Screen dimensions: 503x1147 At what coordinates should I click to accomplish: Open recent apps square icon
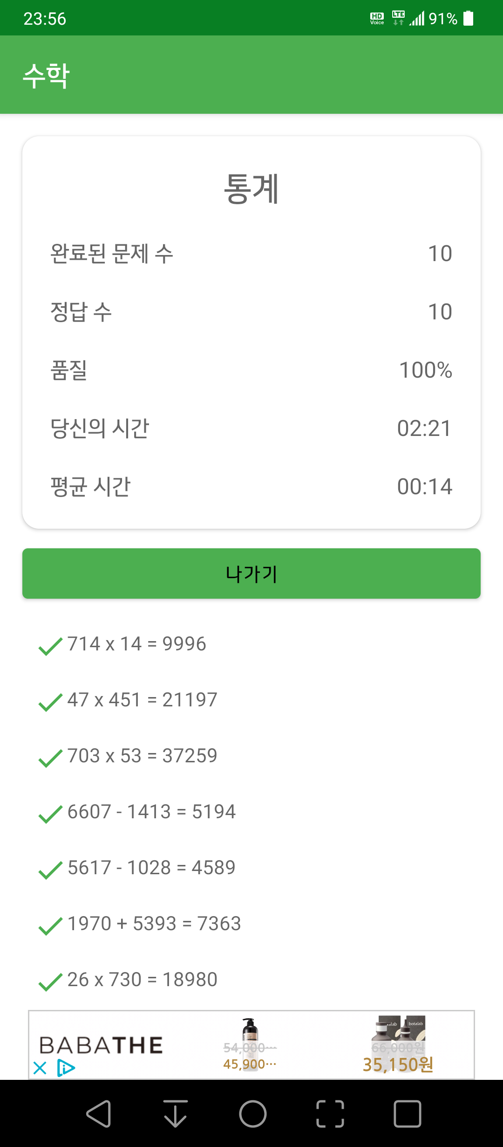point(408,1114)
